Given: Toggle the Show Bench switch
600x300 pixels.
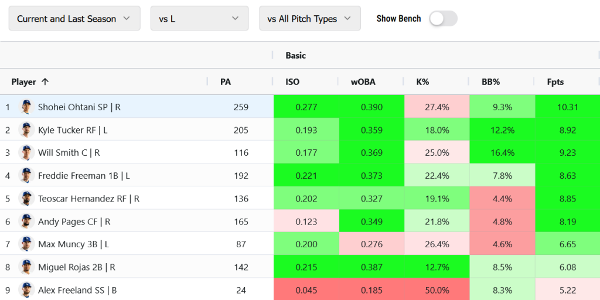Looking at the screenshot, I should coord(443,19).
